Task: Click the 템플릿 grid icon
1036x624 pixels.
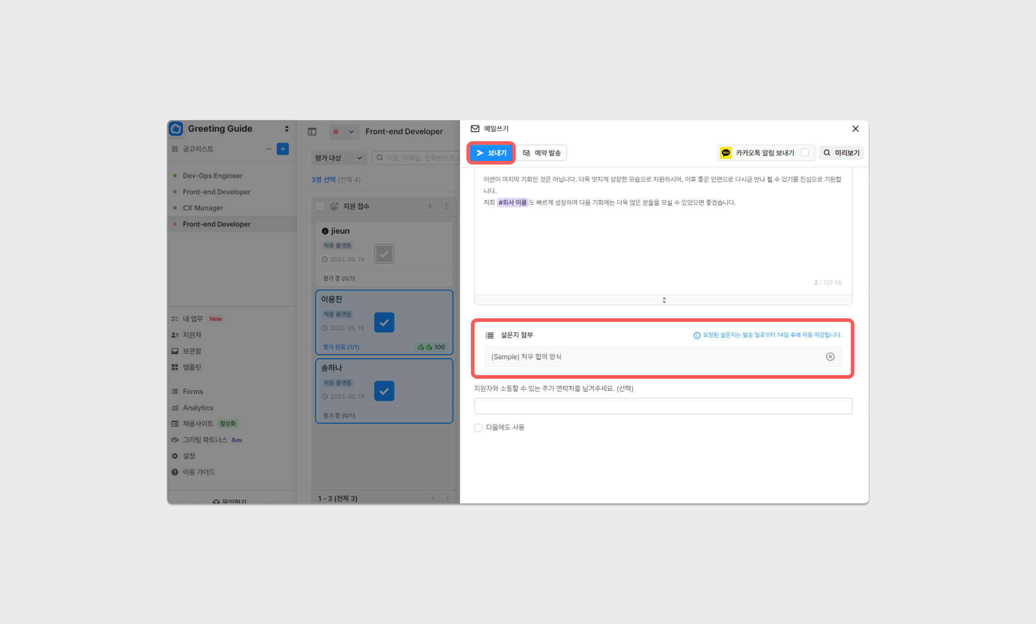Action: 175,367
